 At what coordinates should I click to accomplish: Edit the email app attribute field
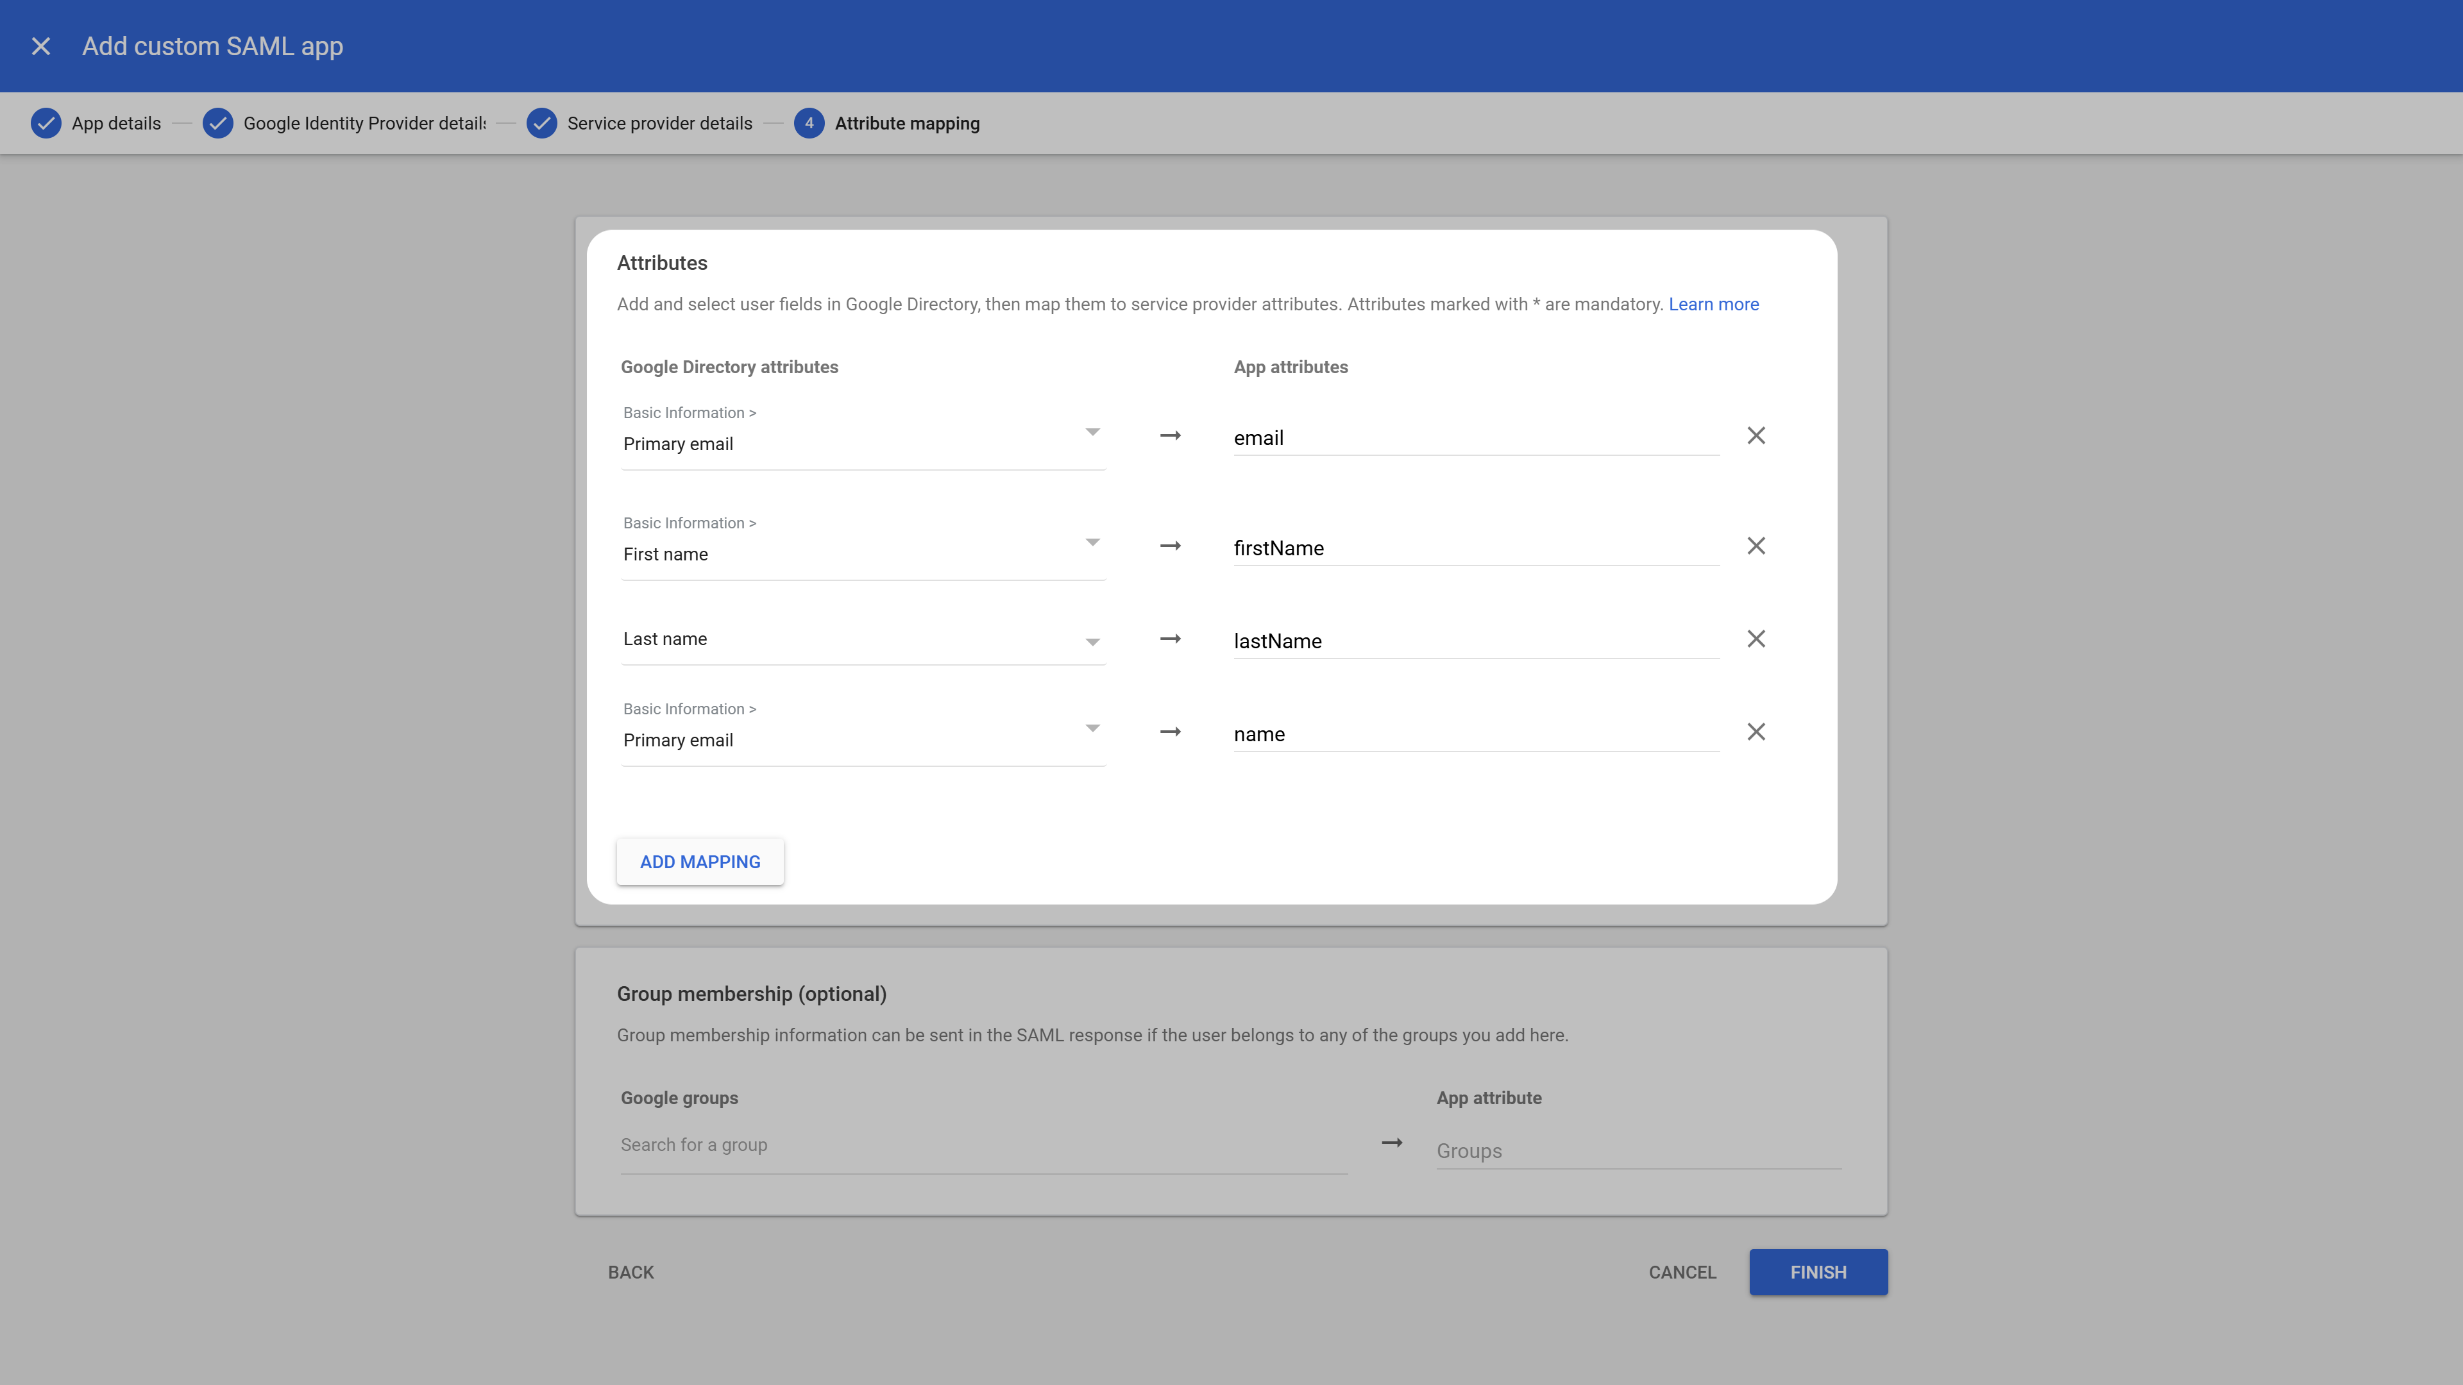(1475, 438)
